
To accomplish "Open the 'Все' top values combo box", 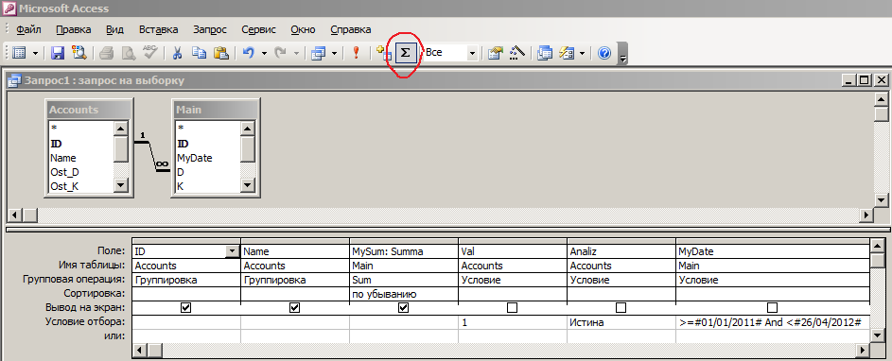I will click(472, 53).
